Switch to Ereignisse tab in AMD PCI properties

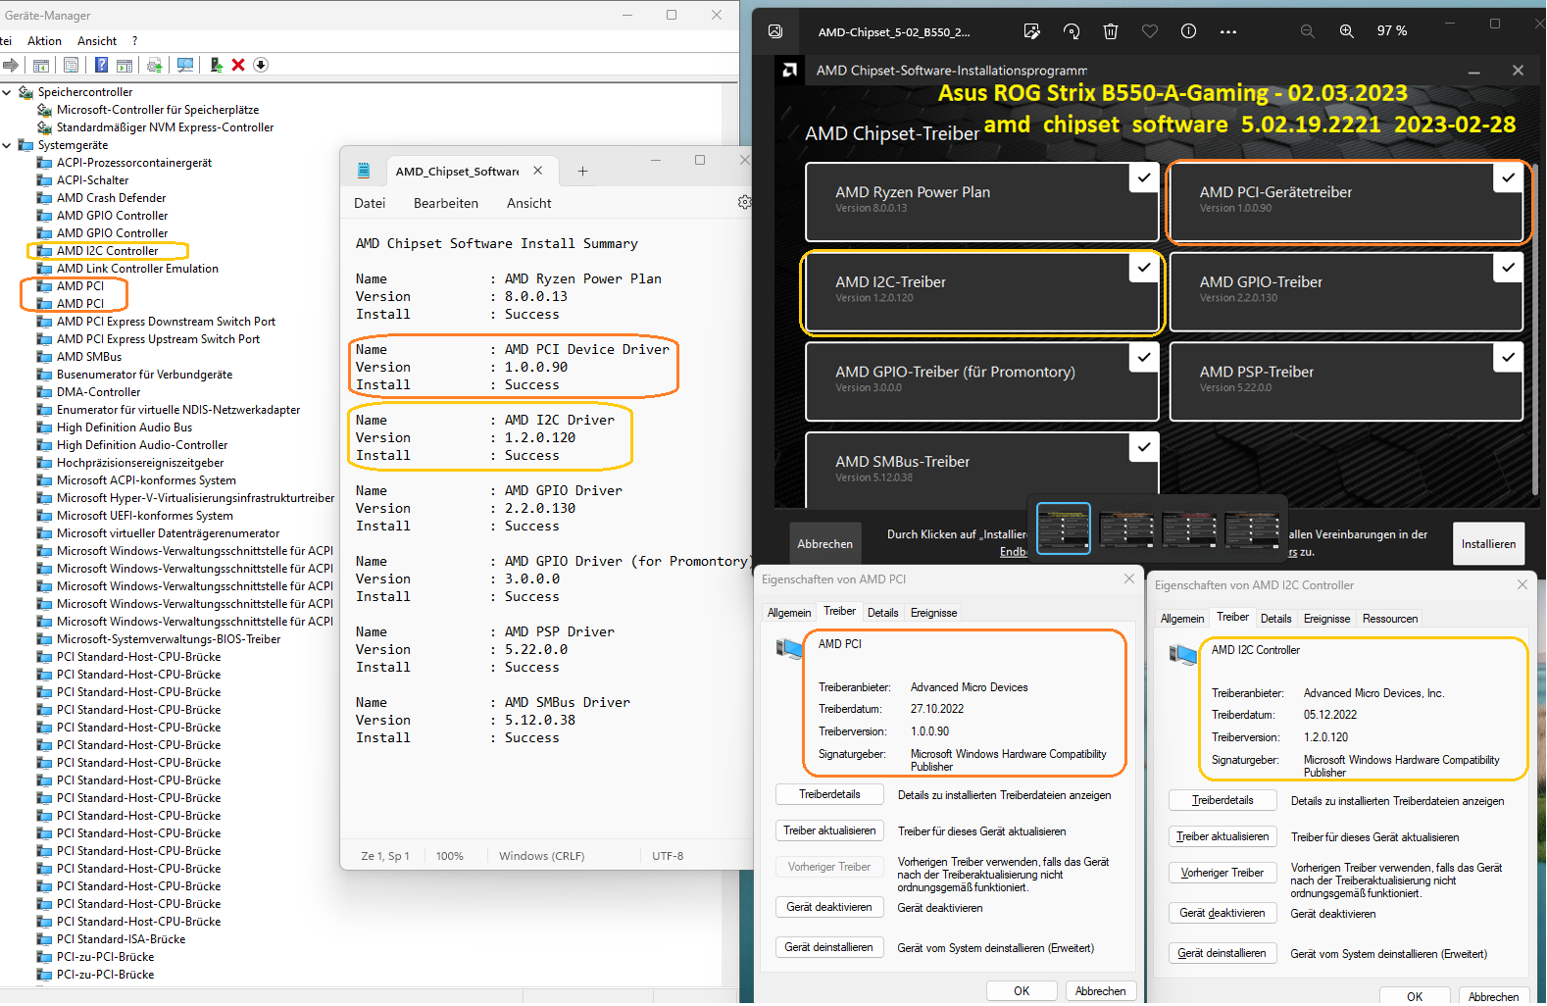tap(933, 613)
